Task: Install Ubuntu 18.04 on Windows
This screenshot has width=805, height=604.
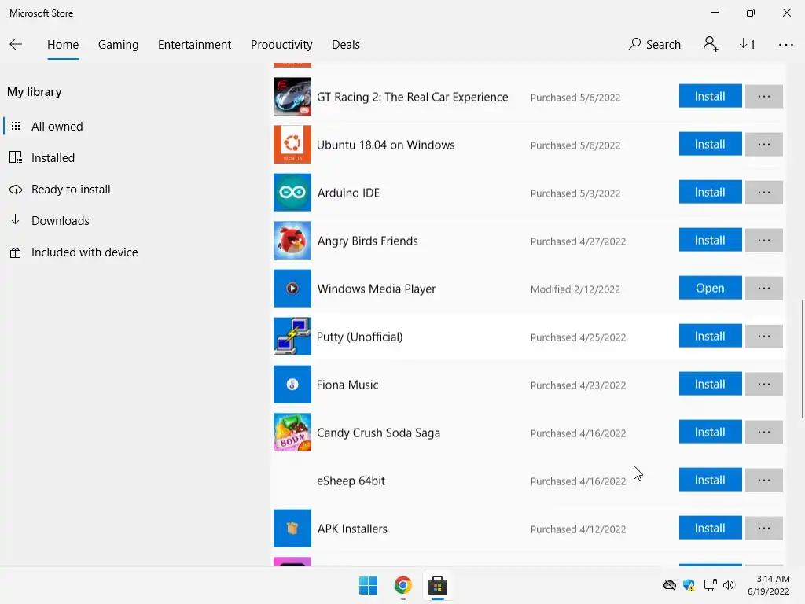Action: (x=710, y=144)
